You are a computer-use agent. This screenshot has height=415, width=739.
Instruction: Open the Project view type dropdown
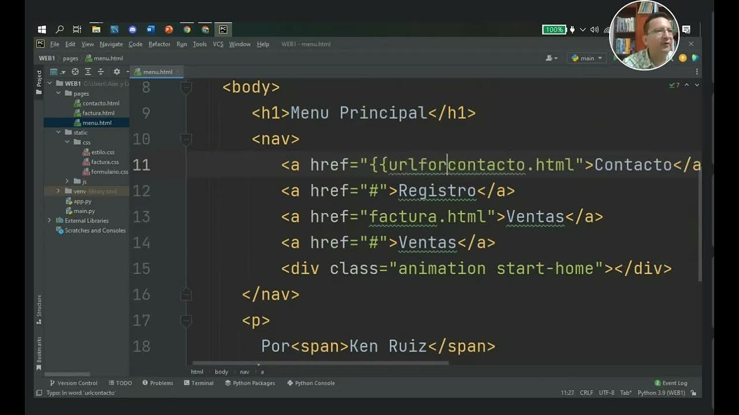pyautogui.click(x=57, y=72)
